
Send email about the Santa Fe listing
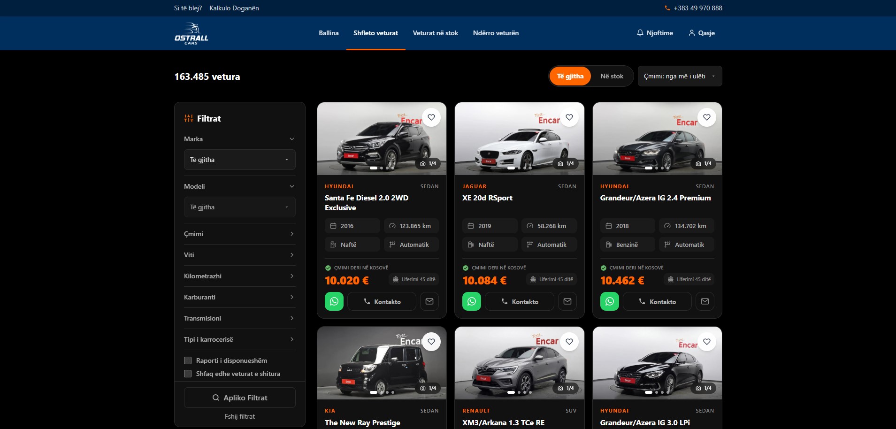(429, 301)
